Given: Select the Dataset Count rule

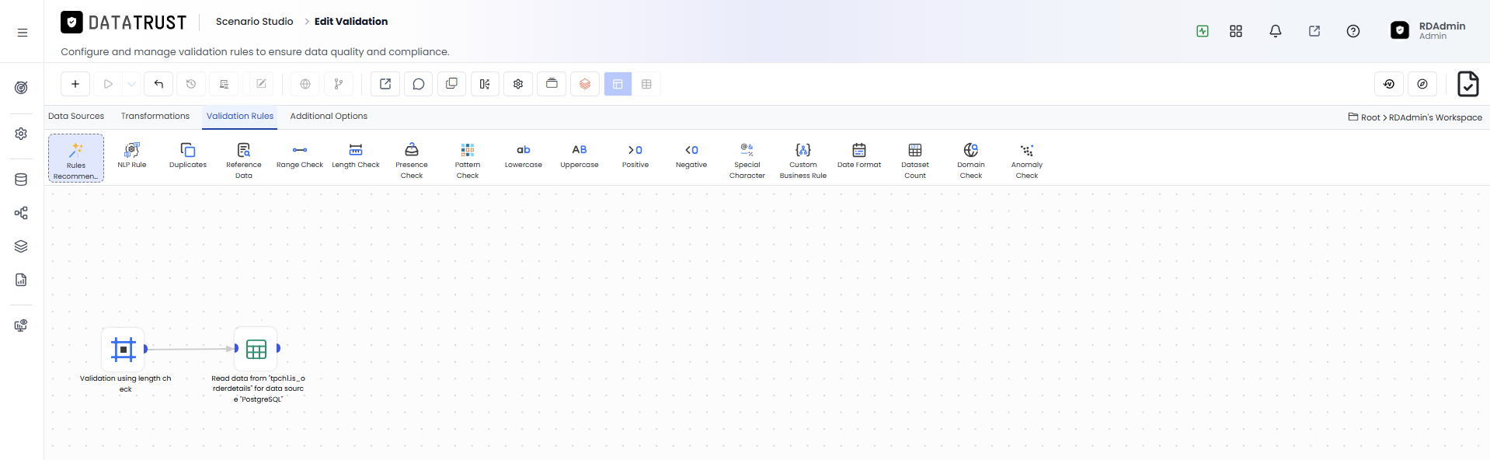Looking at the screenshot, I should pos(915,160).
